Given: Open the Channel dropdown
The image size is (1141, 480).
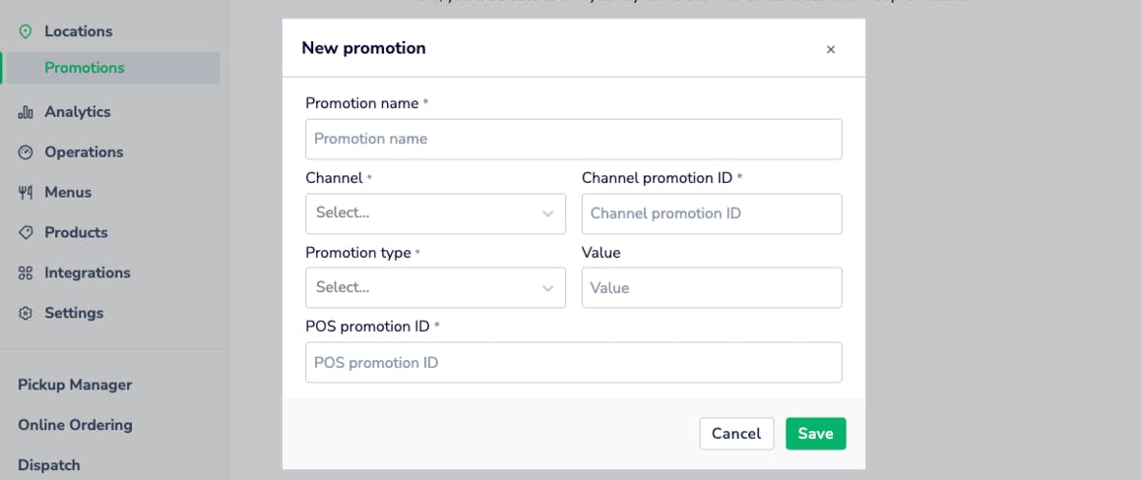Looking at the screenshot, I should click(x=435, y=213).
